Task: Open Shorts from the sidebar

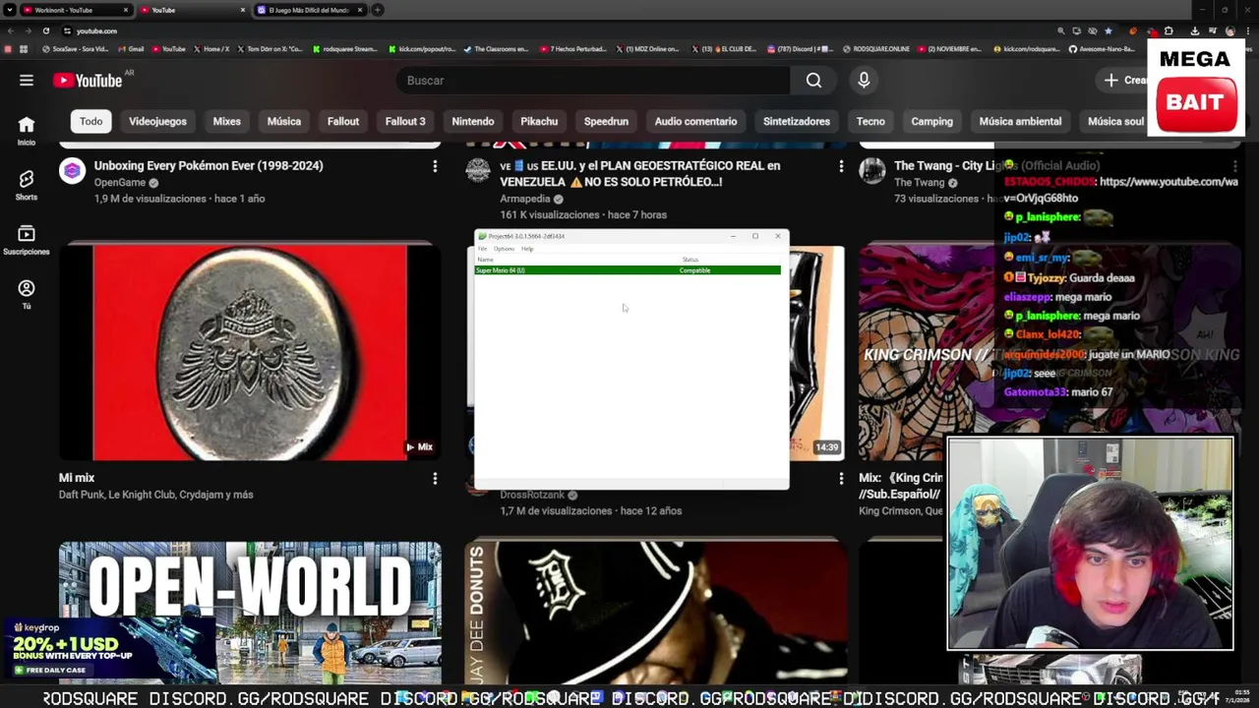Action: (27, 185)
